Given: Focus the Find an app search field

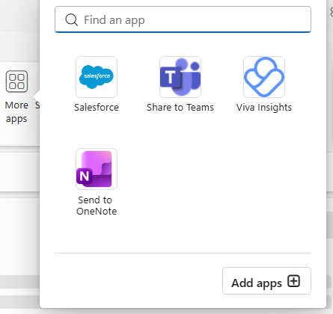Looking at the screenshot, I should point(183,19).
